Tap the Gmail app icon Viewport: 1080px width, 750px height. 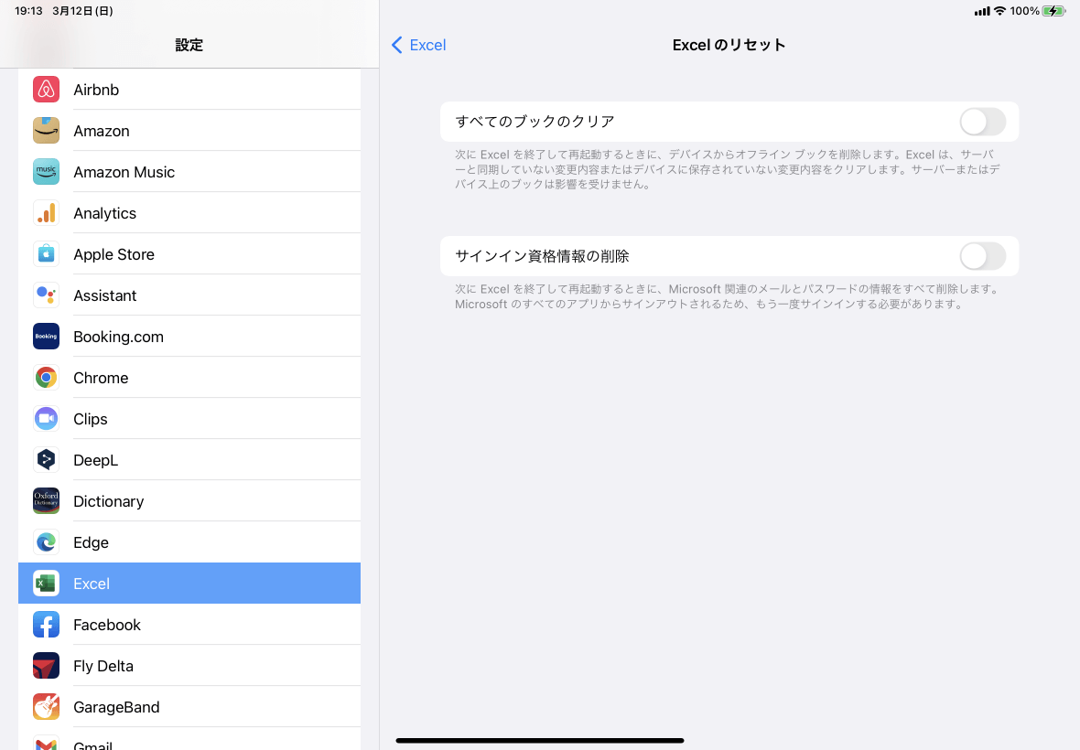pos(46,743)
